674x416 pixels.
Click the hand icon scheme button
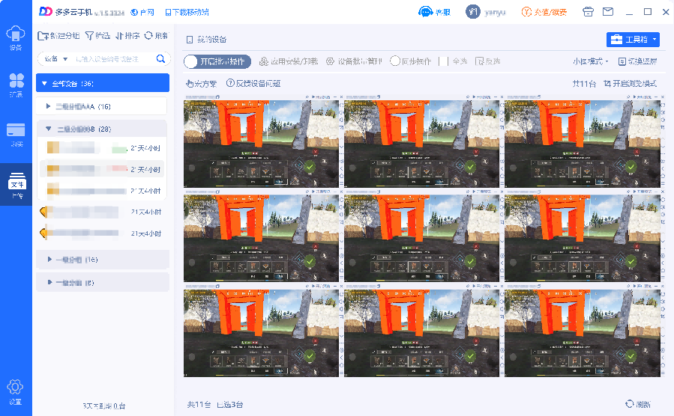tap(201, 84)
